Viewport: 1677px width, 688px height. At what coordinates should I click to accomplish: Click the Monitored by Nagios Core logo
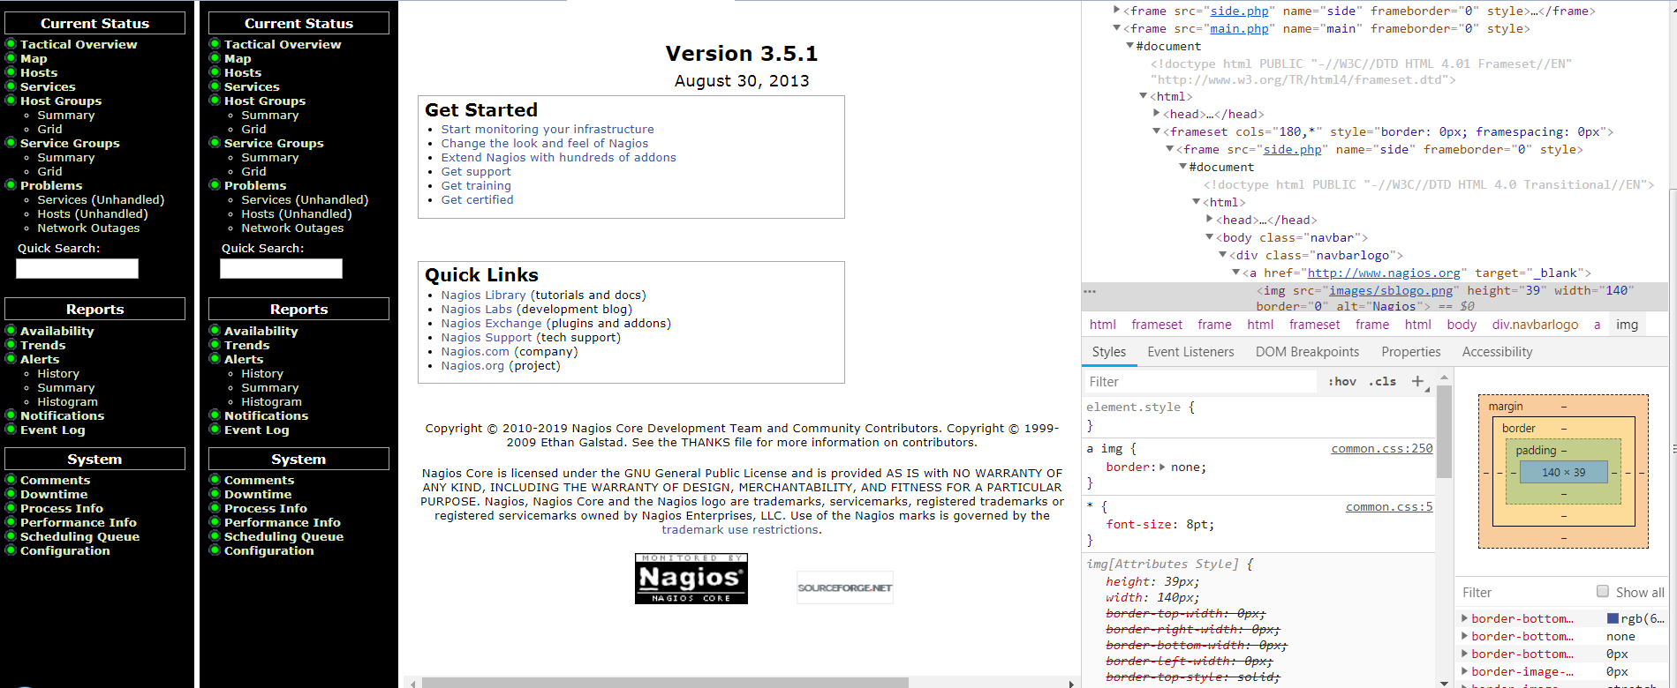pyautogui.click(x=691, y=579)
